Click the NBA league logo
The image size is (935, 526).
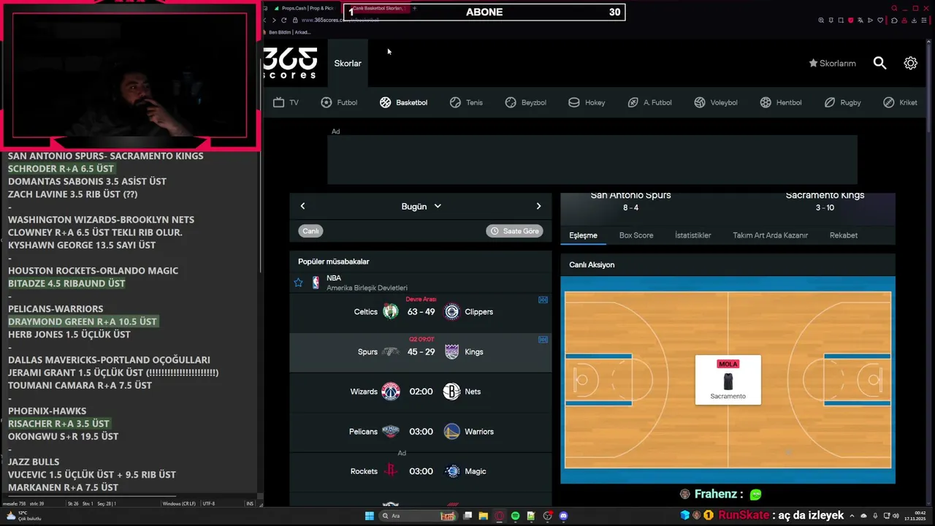(x=316, y=283)
